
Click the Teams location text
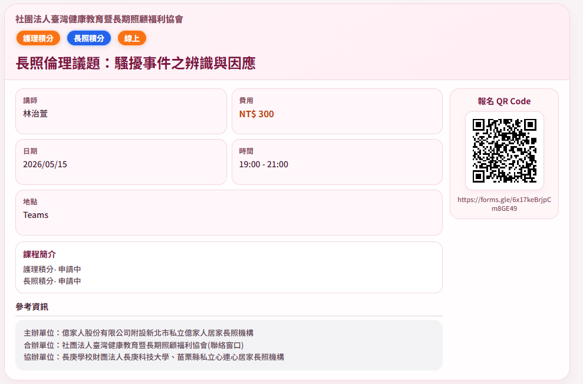[36, 215]
